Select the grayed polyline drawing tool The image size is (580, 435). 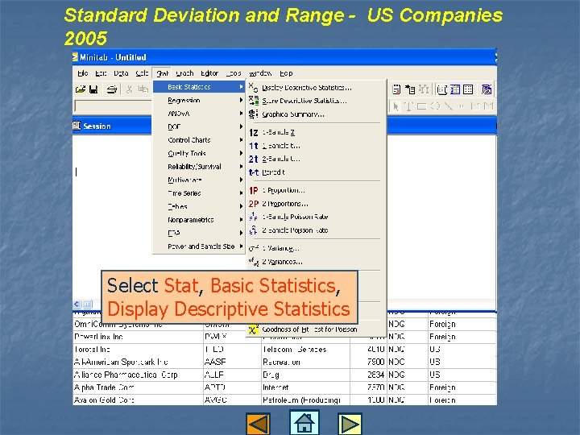(x=475, y=106)
